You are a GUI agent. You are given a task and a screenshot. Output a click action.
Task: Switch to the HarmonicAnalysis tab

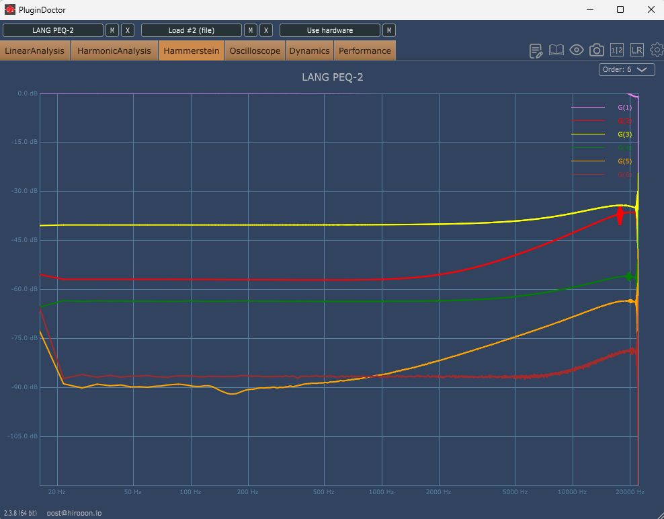pos(114,51)
